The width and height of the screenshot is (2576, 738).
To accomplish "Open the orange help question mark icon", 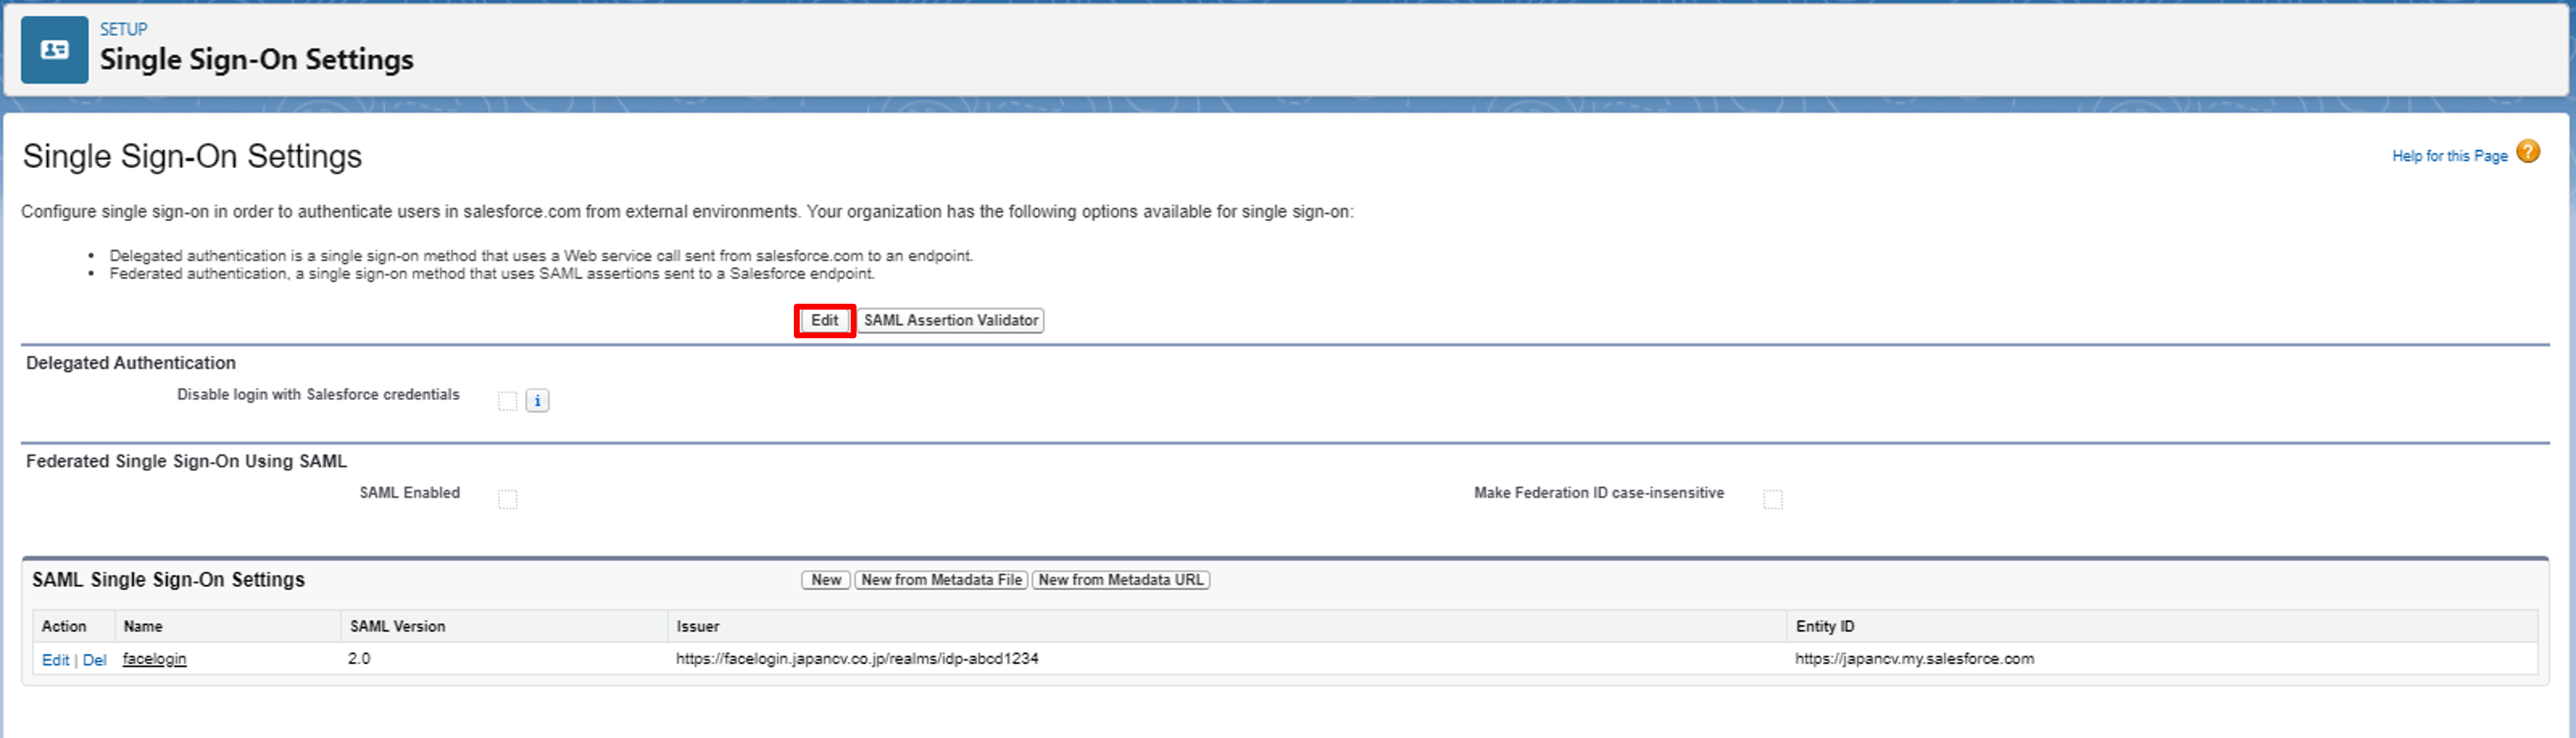I will (x=2527, y=151).
